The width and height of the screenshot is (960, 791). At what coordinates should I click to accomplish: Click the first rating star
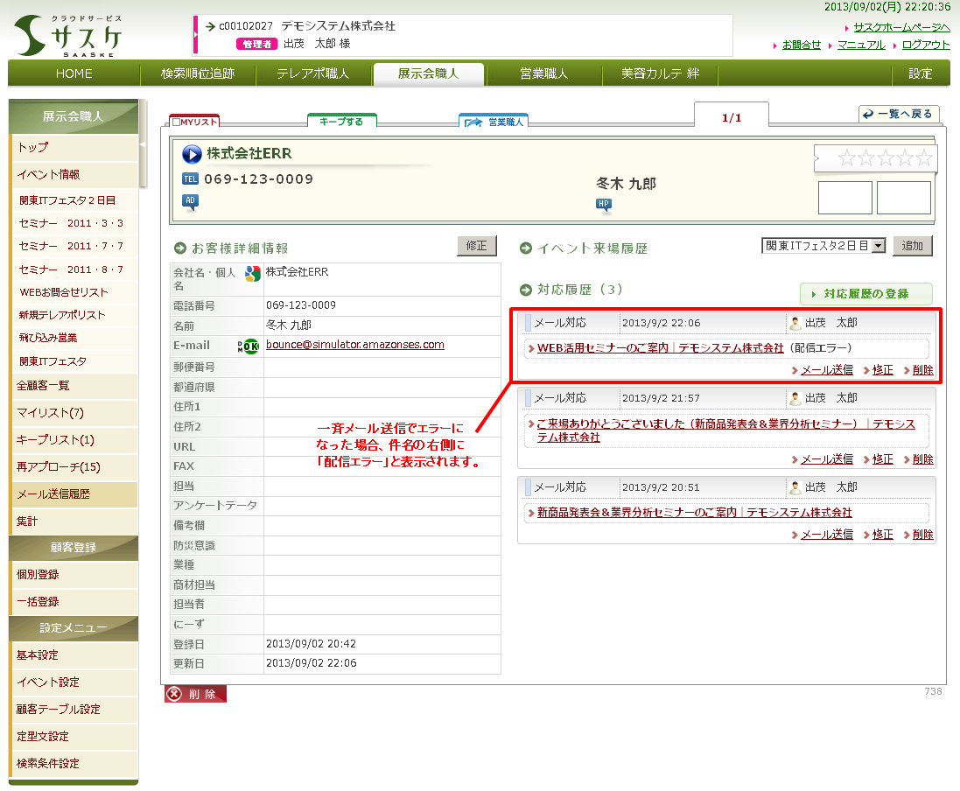tap(845, 158)
